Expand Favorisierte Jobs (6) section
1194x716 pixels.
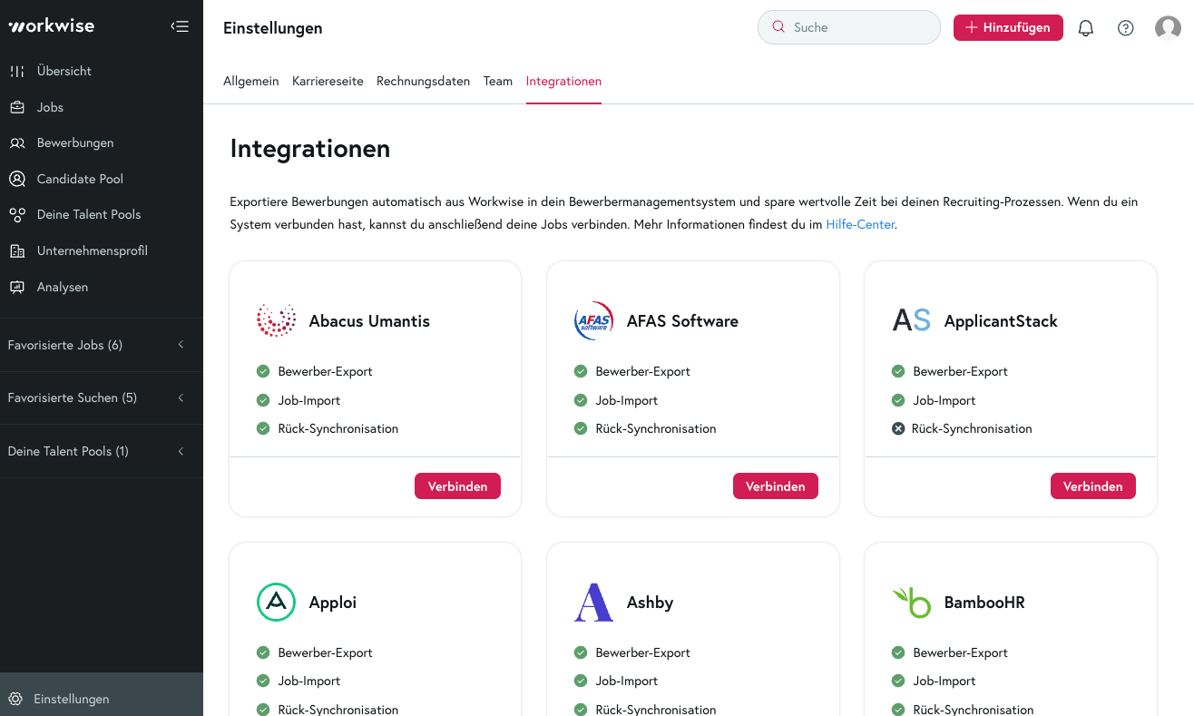[x=102, y=345]
